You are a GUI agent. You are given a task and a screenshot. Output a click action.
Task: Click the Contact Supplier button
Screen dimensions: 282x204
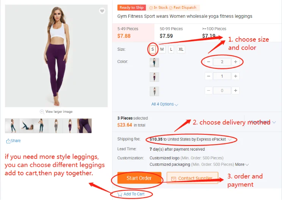(x=193, y=178)
